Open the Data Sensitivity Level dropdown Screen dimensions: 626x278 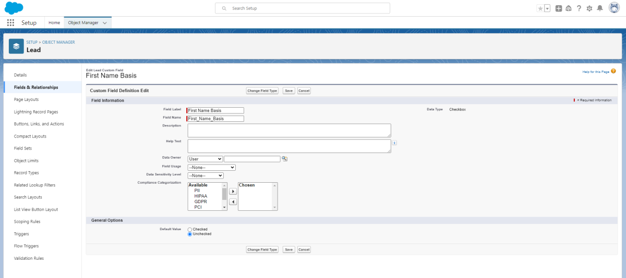205,175
